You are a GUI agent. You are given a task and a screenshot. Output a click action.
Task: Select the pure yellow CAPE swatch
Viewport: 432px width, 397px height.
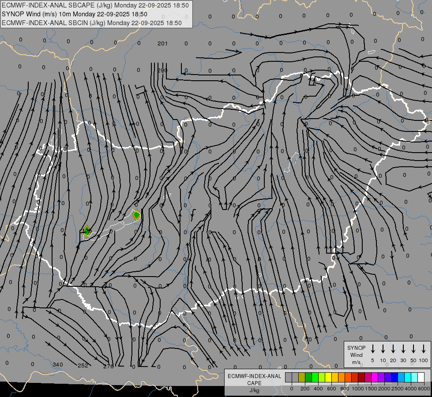pos(328,377)
